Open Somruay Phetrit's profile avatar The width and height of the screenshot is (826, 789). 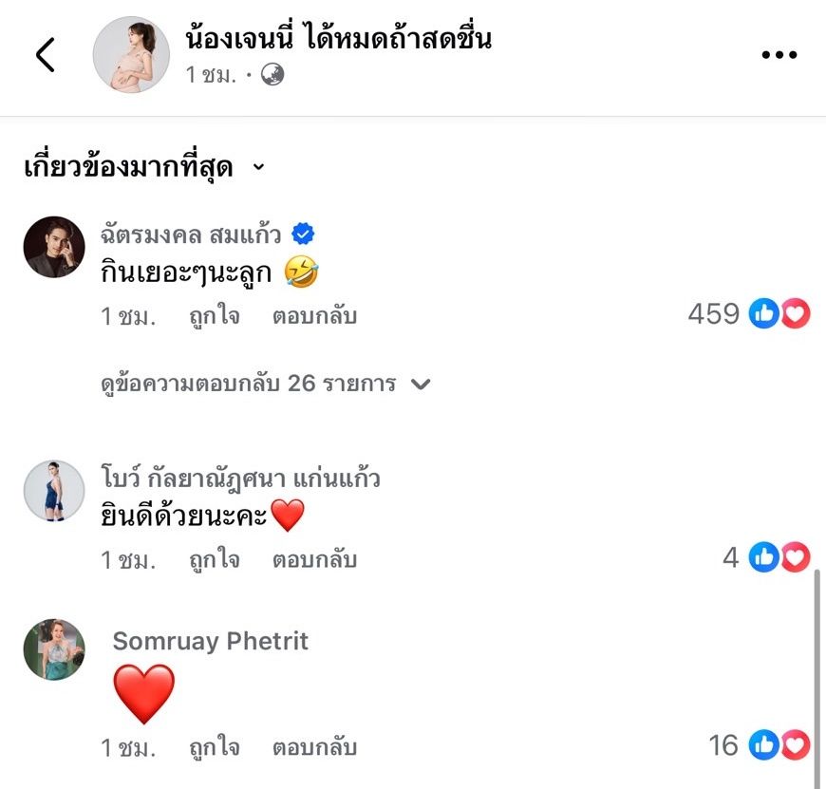coord(54,650)
